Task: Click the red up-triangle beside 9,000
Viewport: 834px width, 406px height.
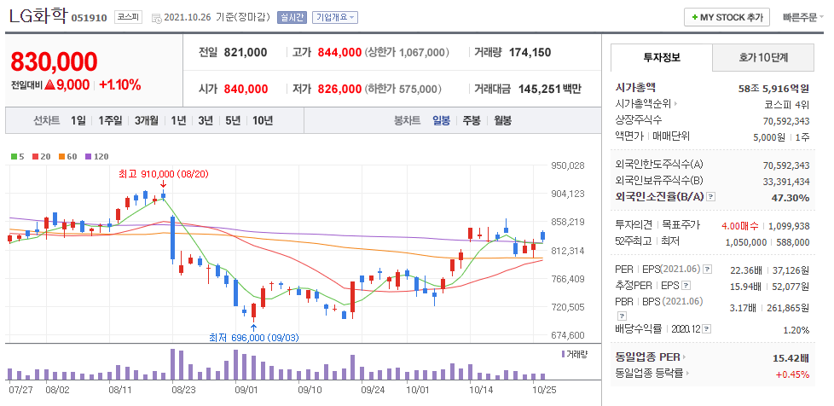Action: (49, 84)
